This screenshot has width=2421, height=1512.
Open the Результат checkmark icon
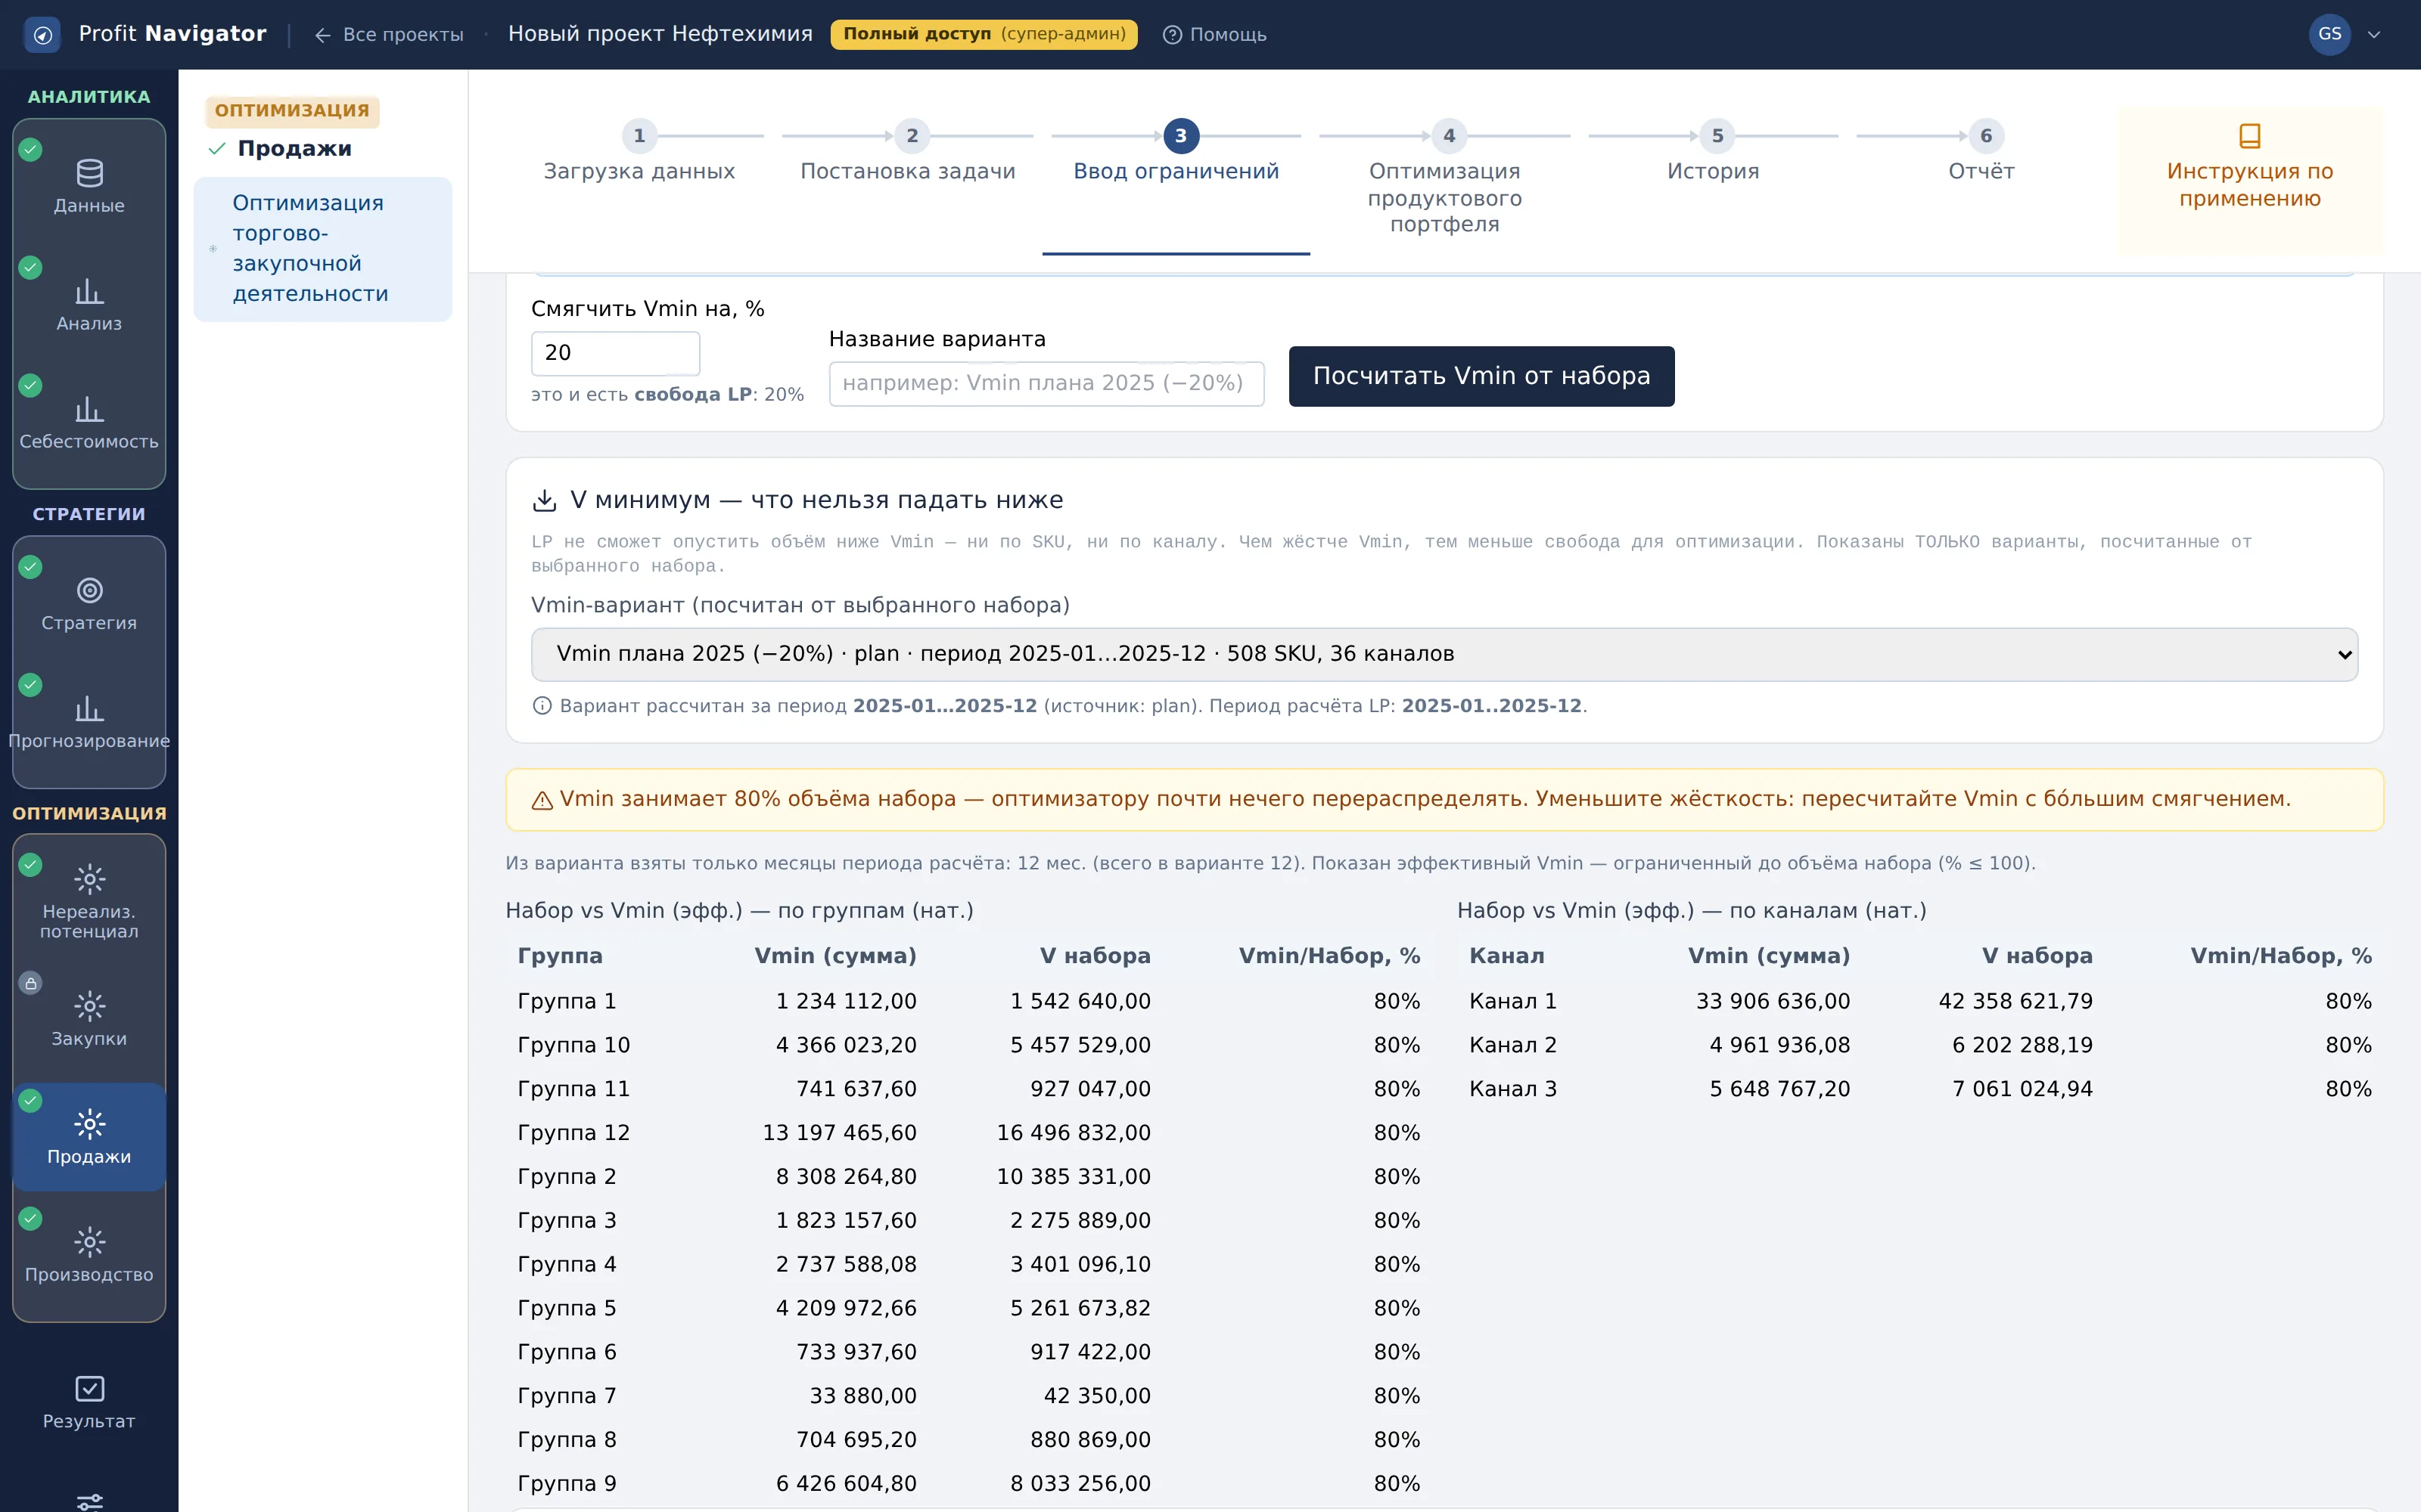click(89, 1389)
